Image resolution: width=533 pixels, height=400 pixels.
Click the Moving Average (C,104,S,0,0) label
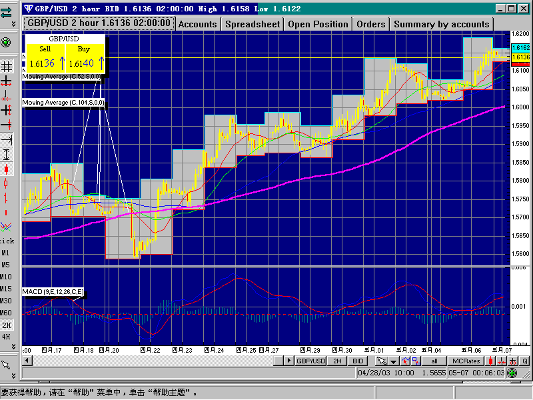coord(63,103)
